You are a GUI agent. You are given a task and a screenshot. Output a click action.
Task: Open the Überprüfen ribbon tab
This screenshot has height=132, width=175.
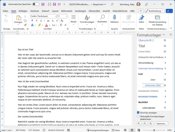(x=94, y=11)
